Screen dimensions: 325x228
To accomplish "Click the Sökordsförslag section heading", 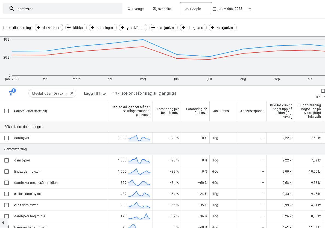I will tap(16, 149).
